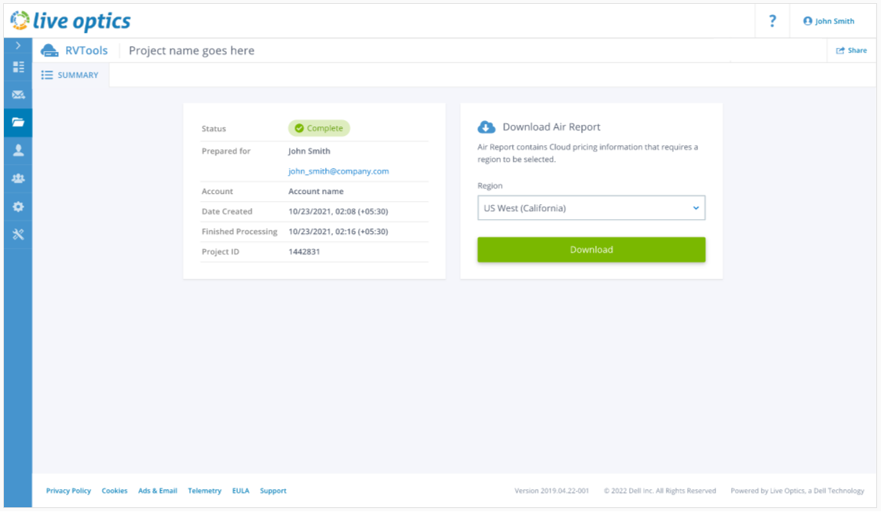Click the Share button
This screenshot has height=512, width=881.
pos(851,50)
